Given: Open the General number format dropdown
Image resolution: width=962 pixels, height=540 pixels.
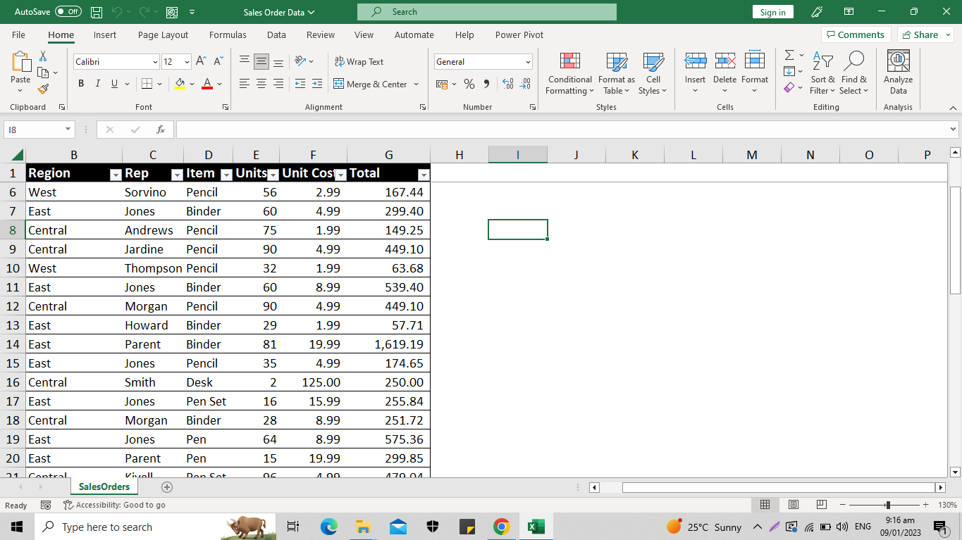Looking at the screenshot, I should point(527,62).
